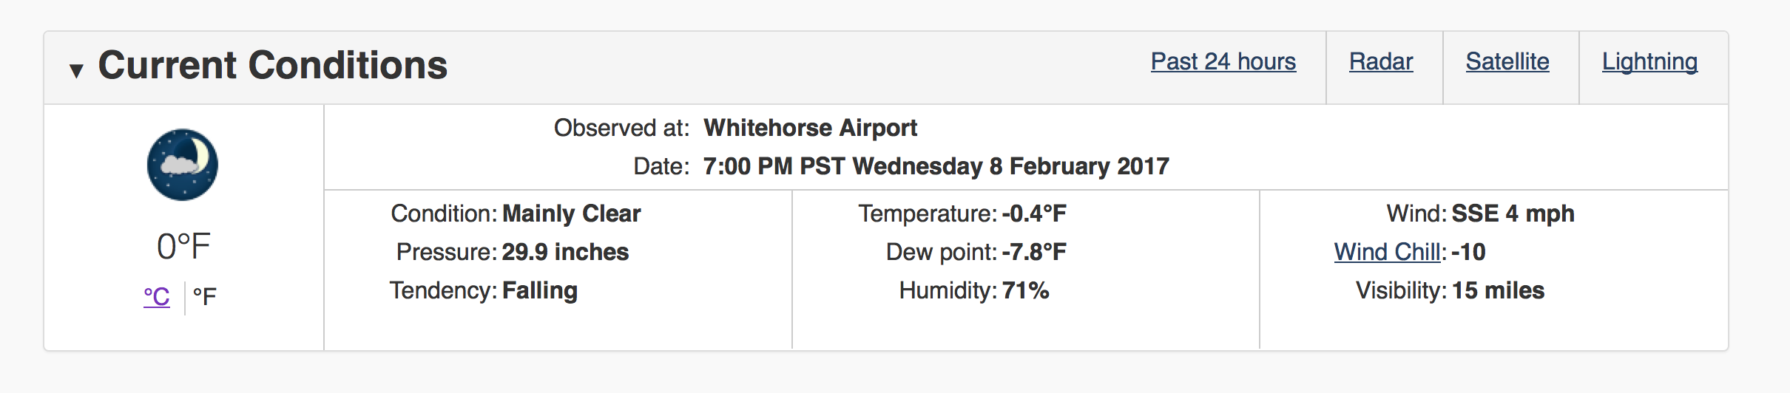Open the Past 24 hours link

coord(1223,61)
